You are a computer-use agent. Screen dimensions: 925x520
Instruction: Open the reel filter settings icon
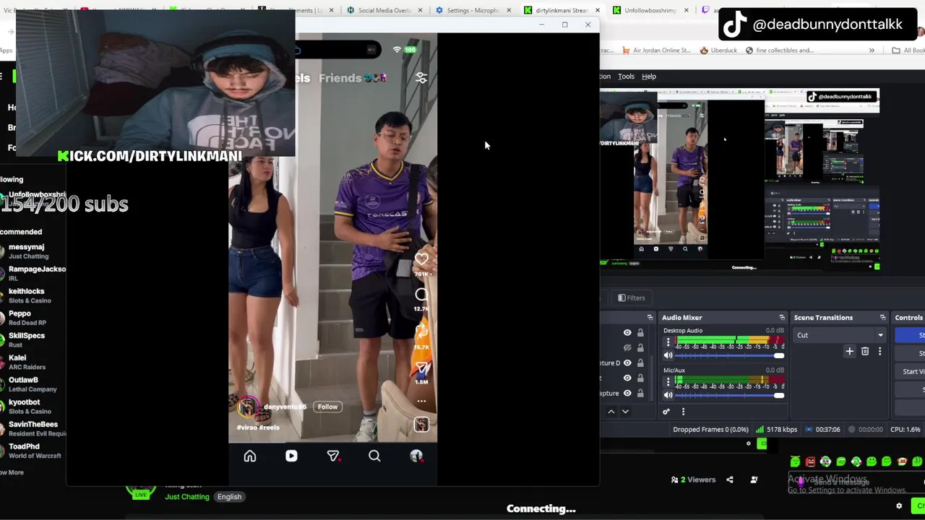coord(421,78)
